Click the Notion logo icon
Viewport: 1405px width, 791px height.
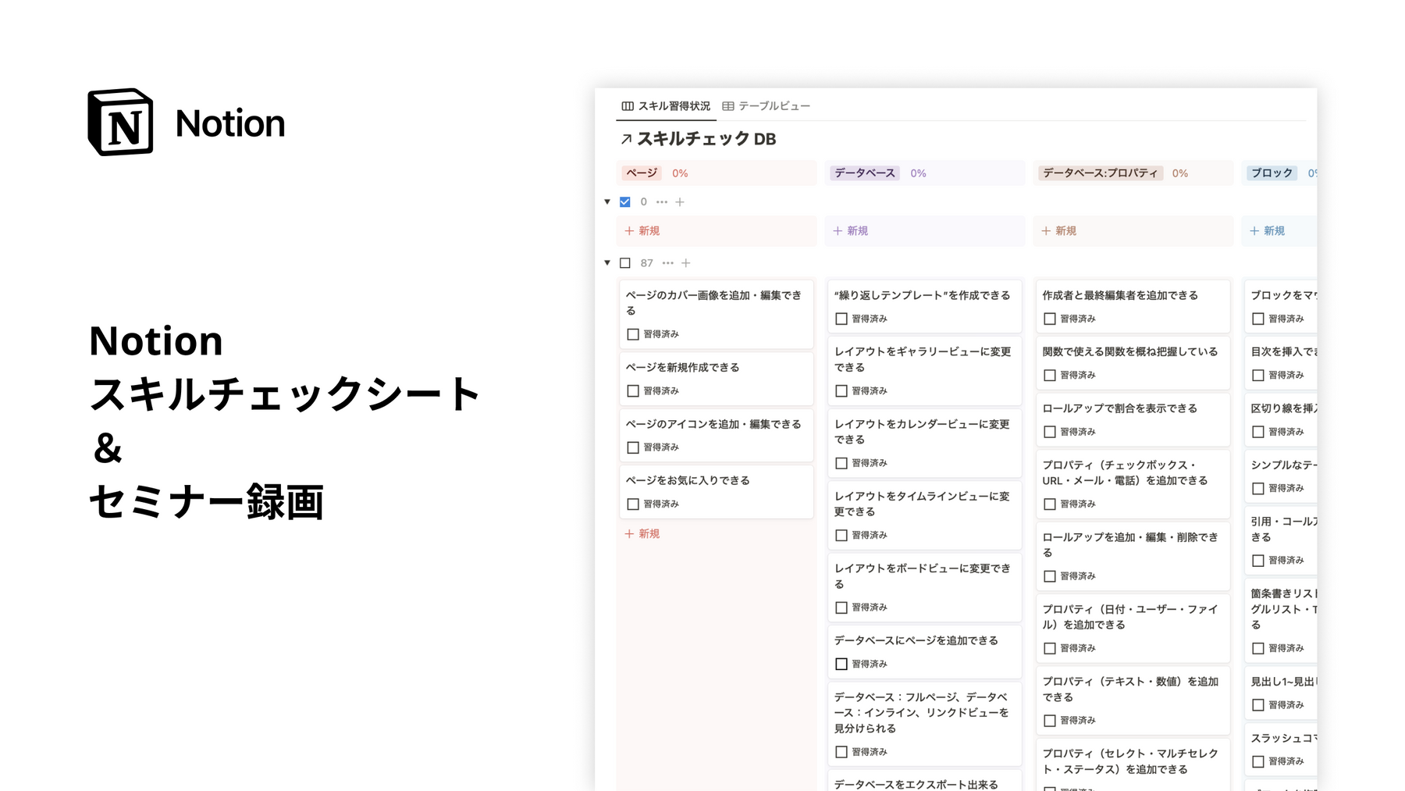coord(120,122)
